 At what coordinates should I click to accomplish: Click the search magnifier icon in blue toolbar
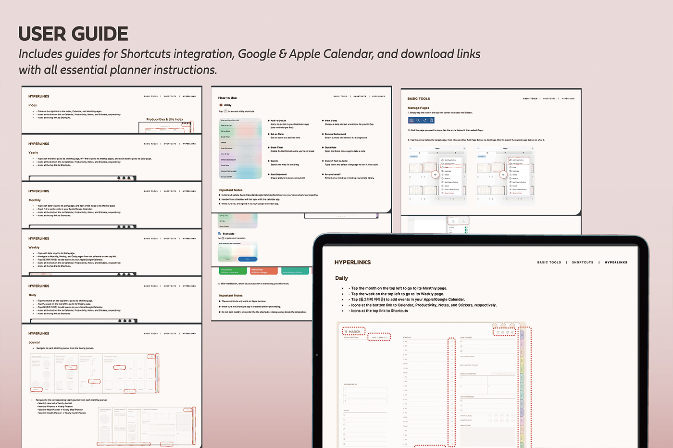[418, 120]
